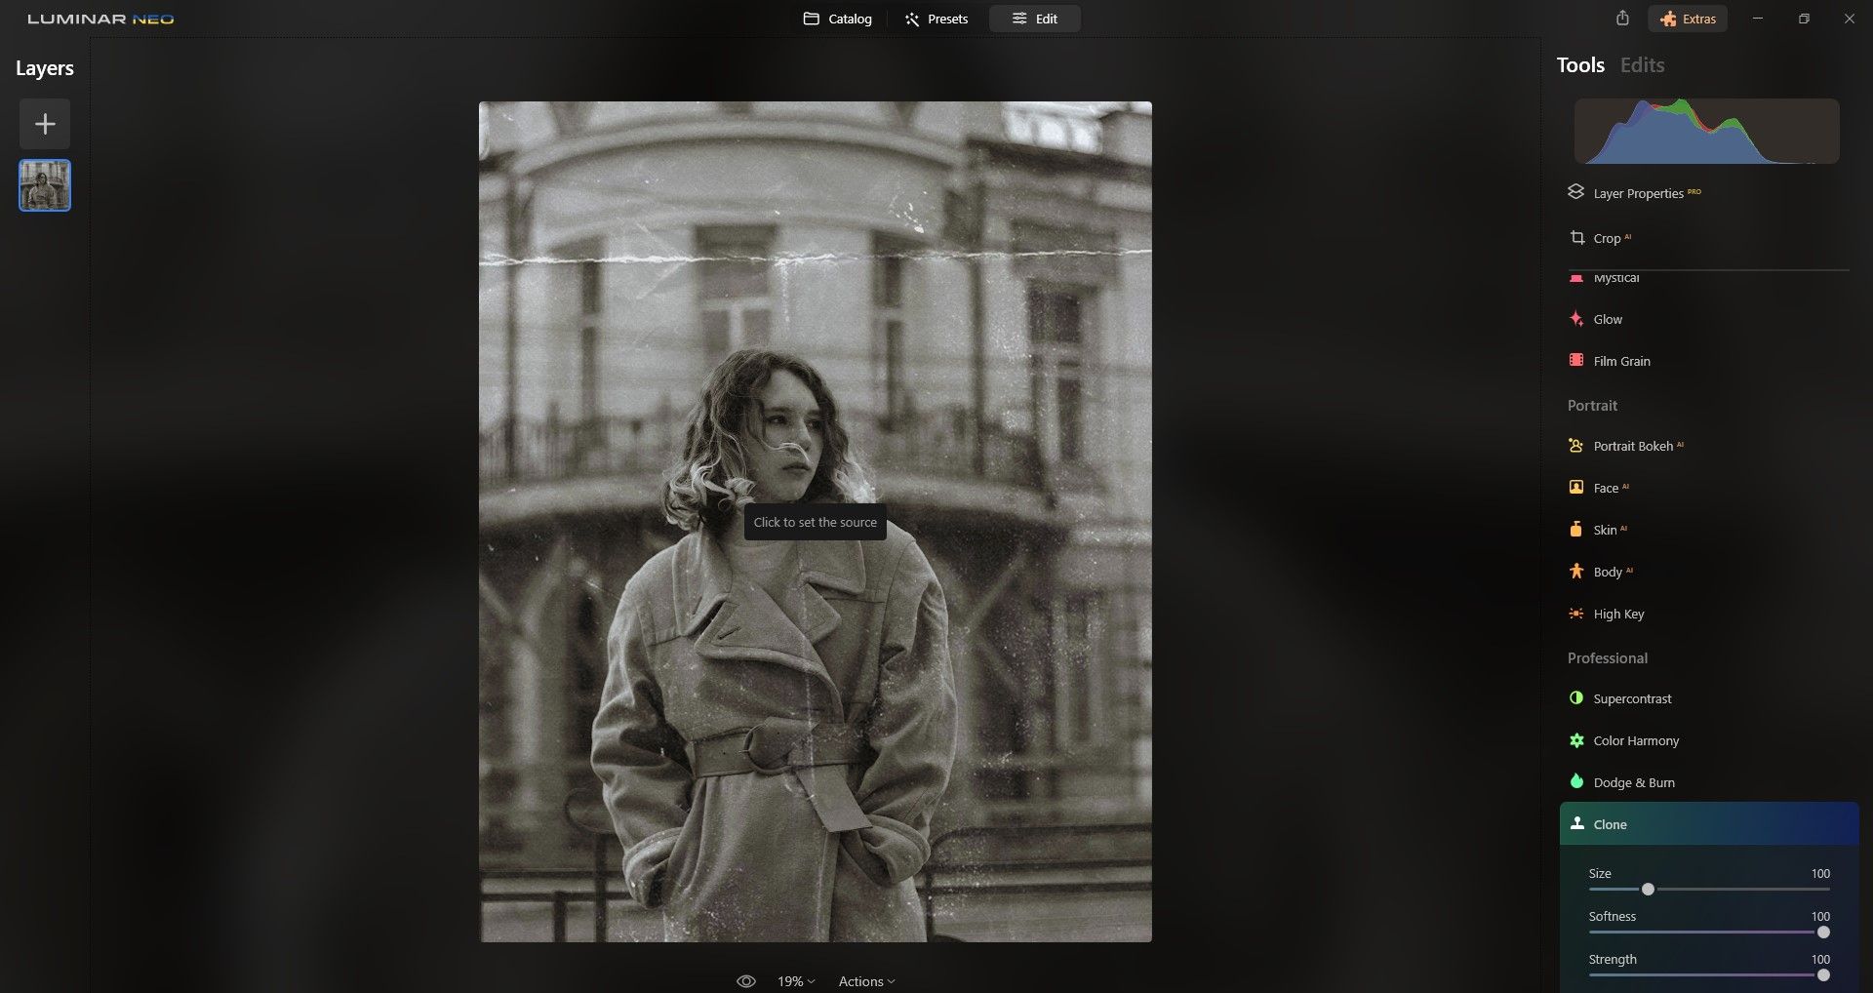Click the Layer Properties stack icon
The image size is (1873, 993).
[x=1575, y=192]
